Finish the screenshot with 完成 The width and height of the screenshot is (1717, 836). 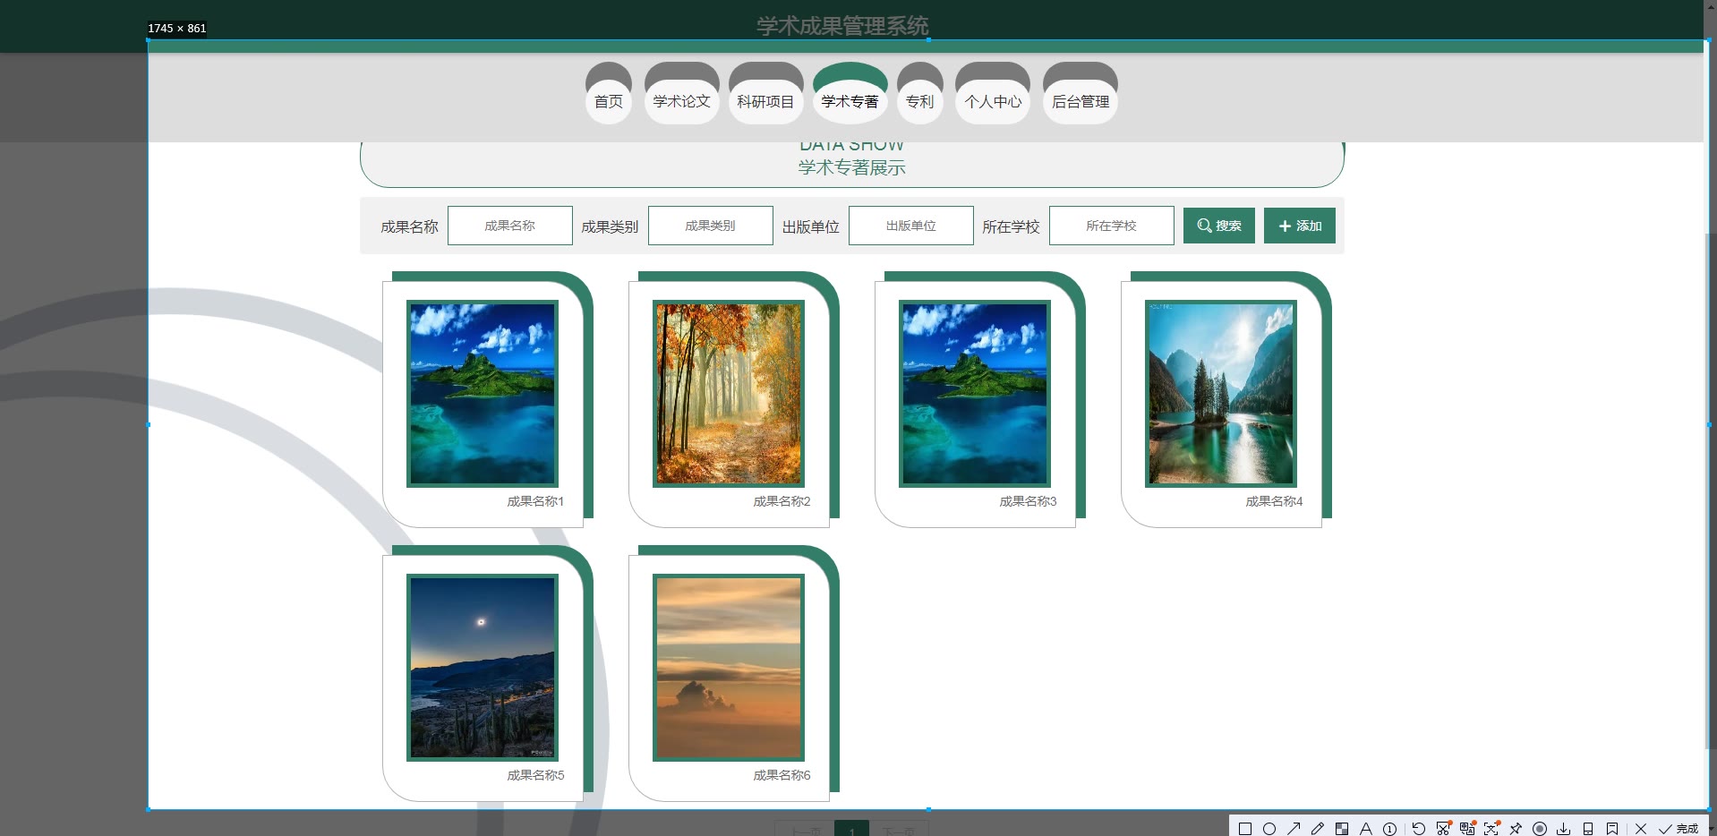coord(1679,829)
